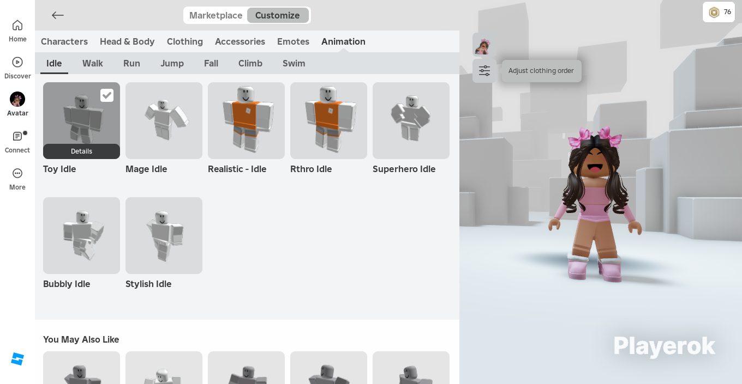Open the Clothing tab
This screenshot has height=384, width=742.
click(x=185, y=41)
